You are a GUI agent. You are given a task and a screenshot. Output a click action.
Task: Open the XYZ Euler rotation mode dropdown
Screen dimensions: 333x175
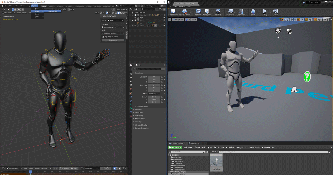(154, 94)
